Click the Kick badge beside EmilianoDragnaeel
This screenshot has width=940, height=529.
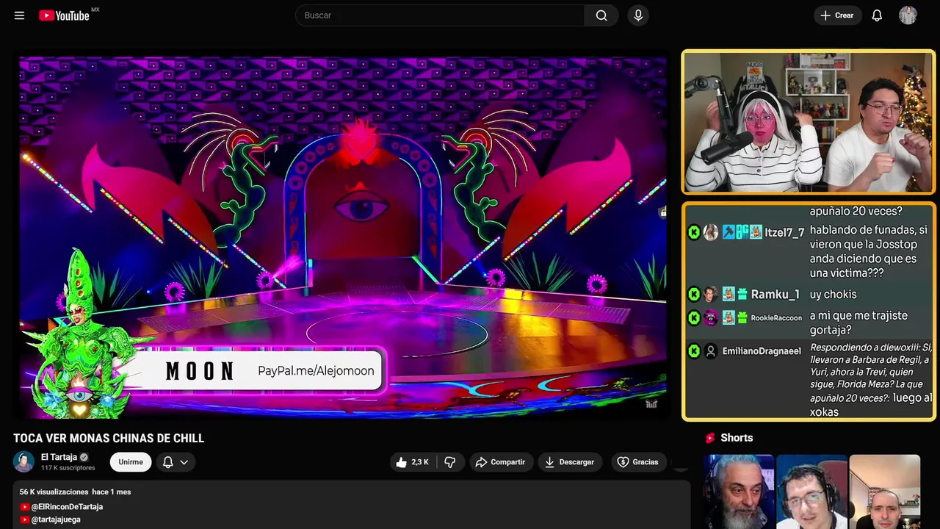coord(694,351)
